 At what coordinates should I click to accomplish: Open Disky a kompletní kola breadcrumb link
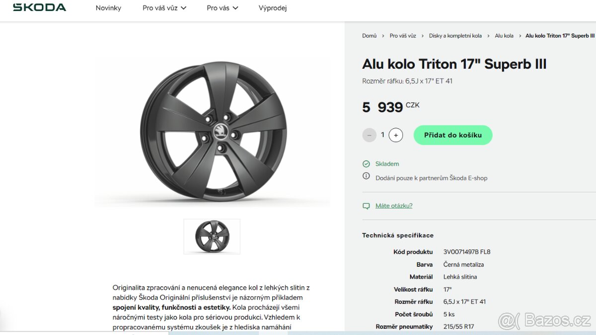455,35
